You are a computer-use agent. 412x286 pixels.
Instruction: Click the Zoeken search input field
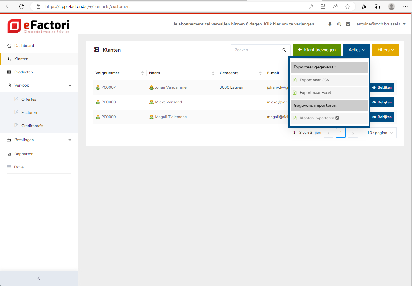(257, 50)
